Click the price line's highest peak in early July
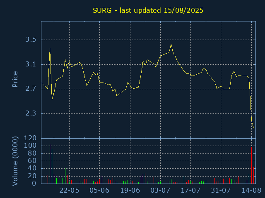265x198 pixels. coord(171,44)
